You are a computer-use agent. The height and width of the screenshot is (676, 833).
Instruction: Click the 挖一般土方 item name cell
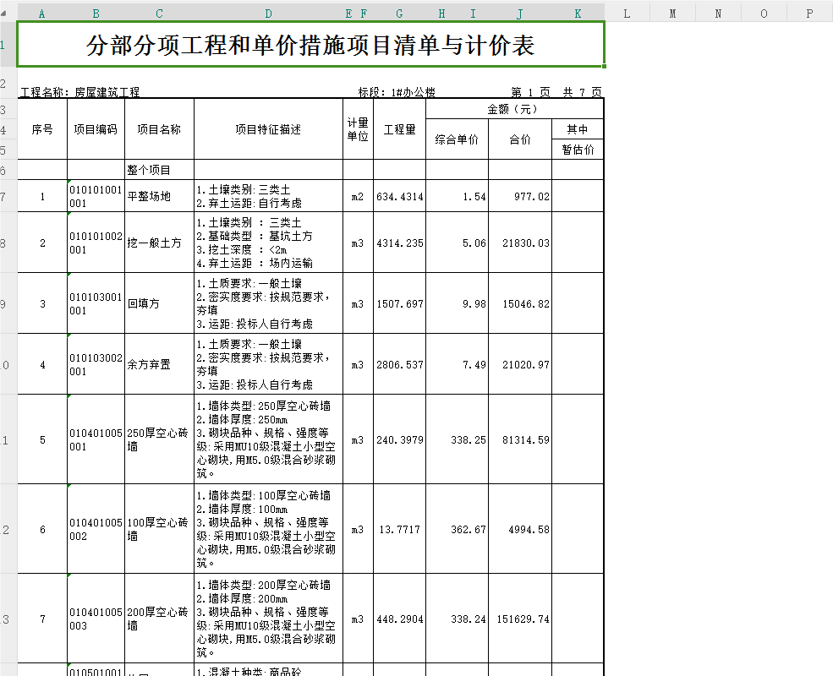(159, 243)
